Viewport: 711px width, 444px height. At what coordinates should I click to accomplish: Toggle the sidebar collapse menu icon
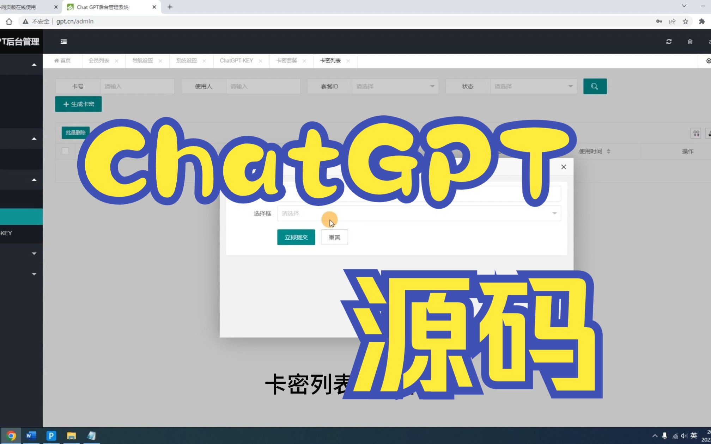click(64, 42)
